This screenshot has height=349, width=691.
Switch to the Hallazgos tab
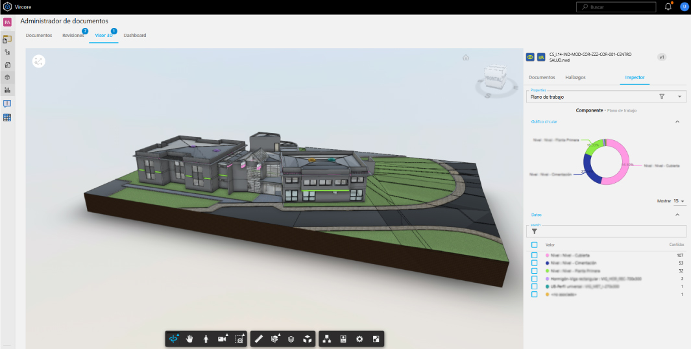pos(575,77)
